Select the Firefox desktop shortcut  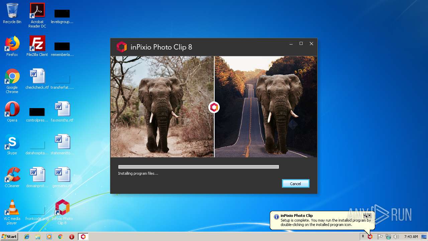click(12, 46)
